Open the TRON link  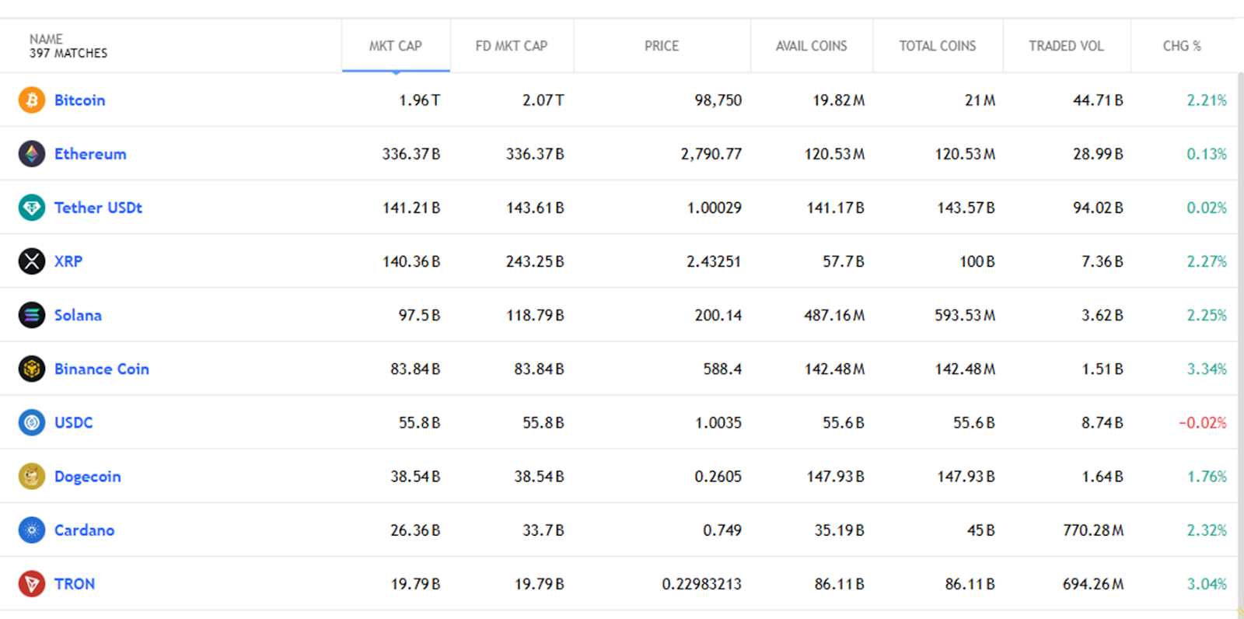pos(75,584)
